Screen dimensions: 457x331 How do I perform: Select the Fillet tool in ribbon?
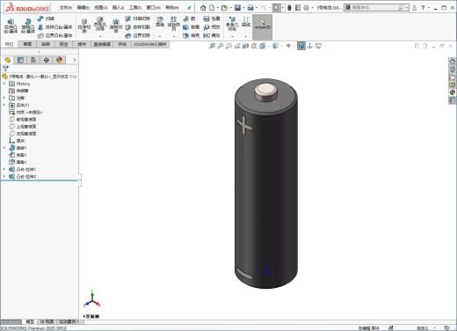point(160,22)
